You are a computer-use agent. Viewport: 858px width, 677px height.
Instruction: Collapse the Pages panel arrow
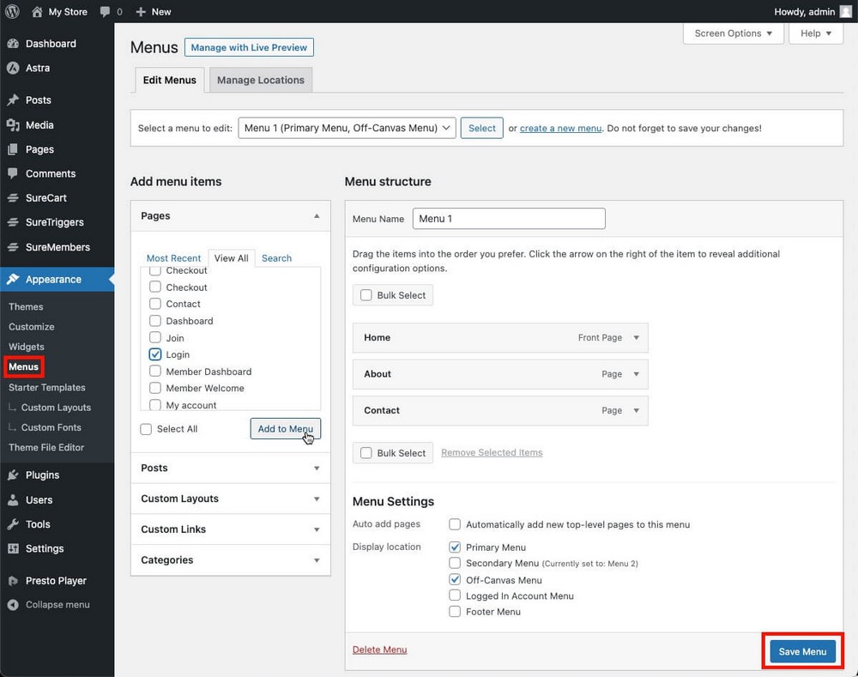317,216
